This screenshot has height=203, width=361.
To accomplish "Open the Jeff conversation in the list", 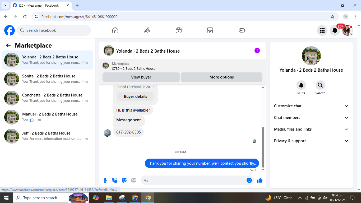I will coord(48,136).
